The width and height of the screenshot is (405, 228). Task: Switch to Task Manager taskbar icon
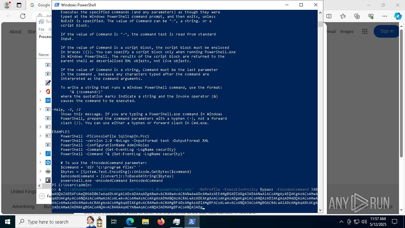point(177,222)
